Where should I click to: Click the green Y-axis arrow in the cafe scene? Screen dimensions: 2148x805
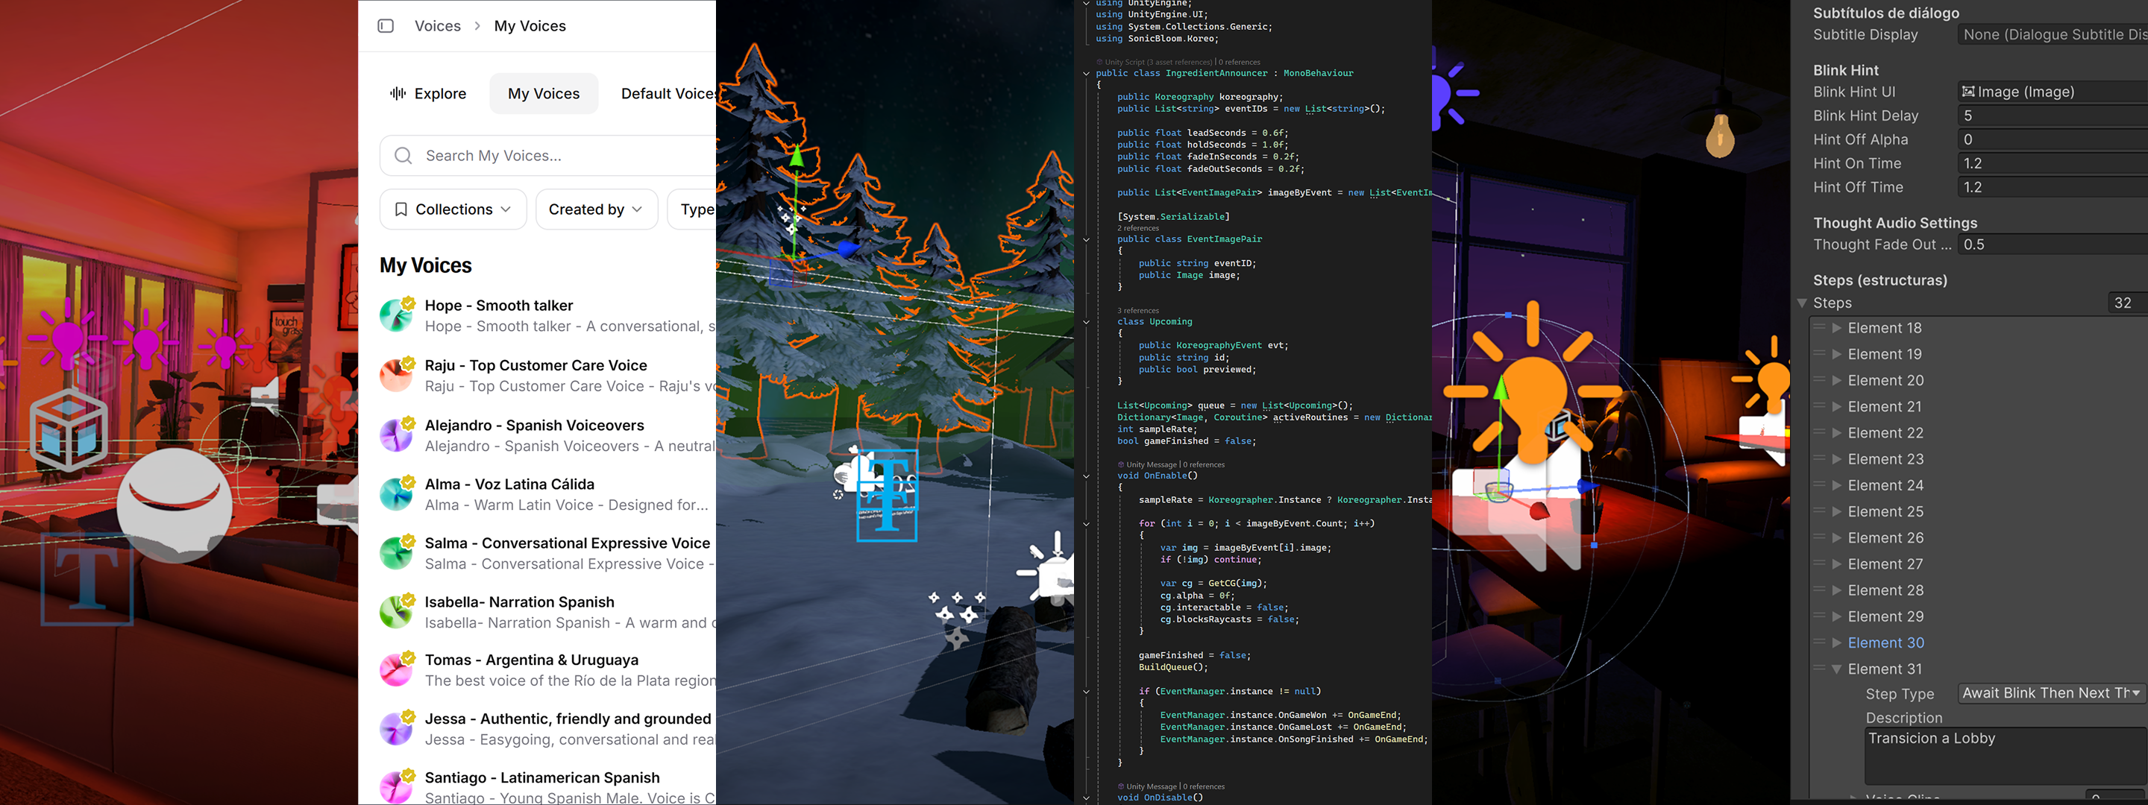(1500, 390)
